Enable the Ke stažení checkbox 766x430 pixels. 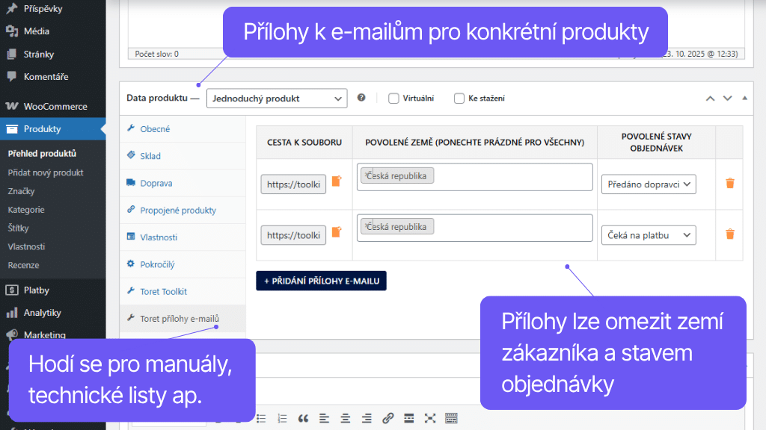tap(458, 98)
